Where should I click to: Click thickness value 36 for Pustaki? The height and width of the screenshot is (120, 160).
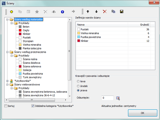148,29
